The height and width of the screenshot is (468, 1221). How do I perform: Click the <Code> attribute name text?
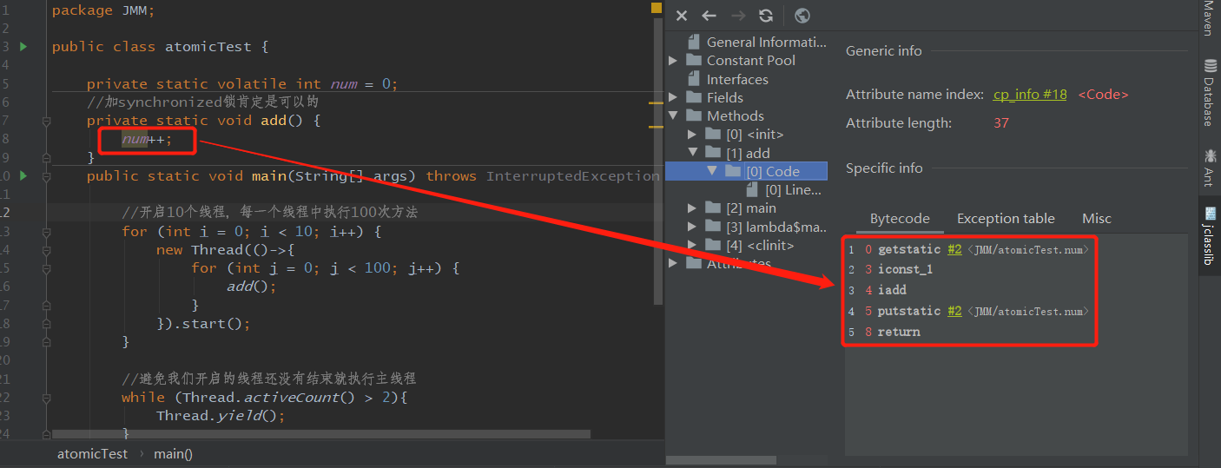(x=1103, y=94)
